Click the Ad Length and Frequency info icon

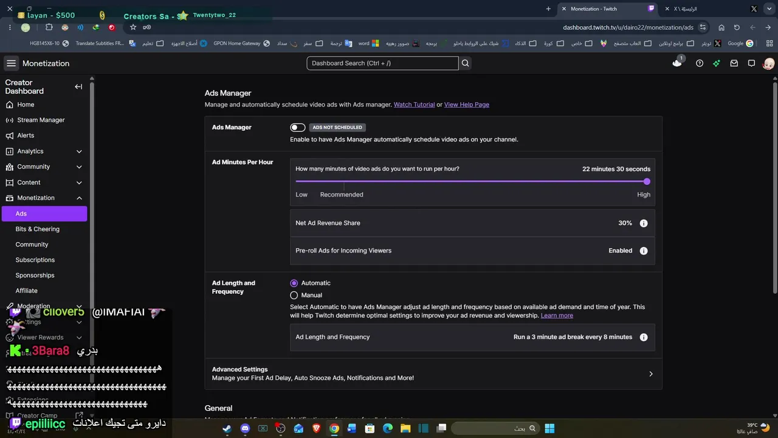pos(644,337)
